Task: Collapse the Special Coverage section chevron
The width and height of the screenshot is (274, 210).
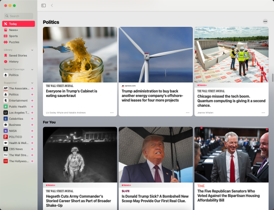Action: point(32,70)
